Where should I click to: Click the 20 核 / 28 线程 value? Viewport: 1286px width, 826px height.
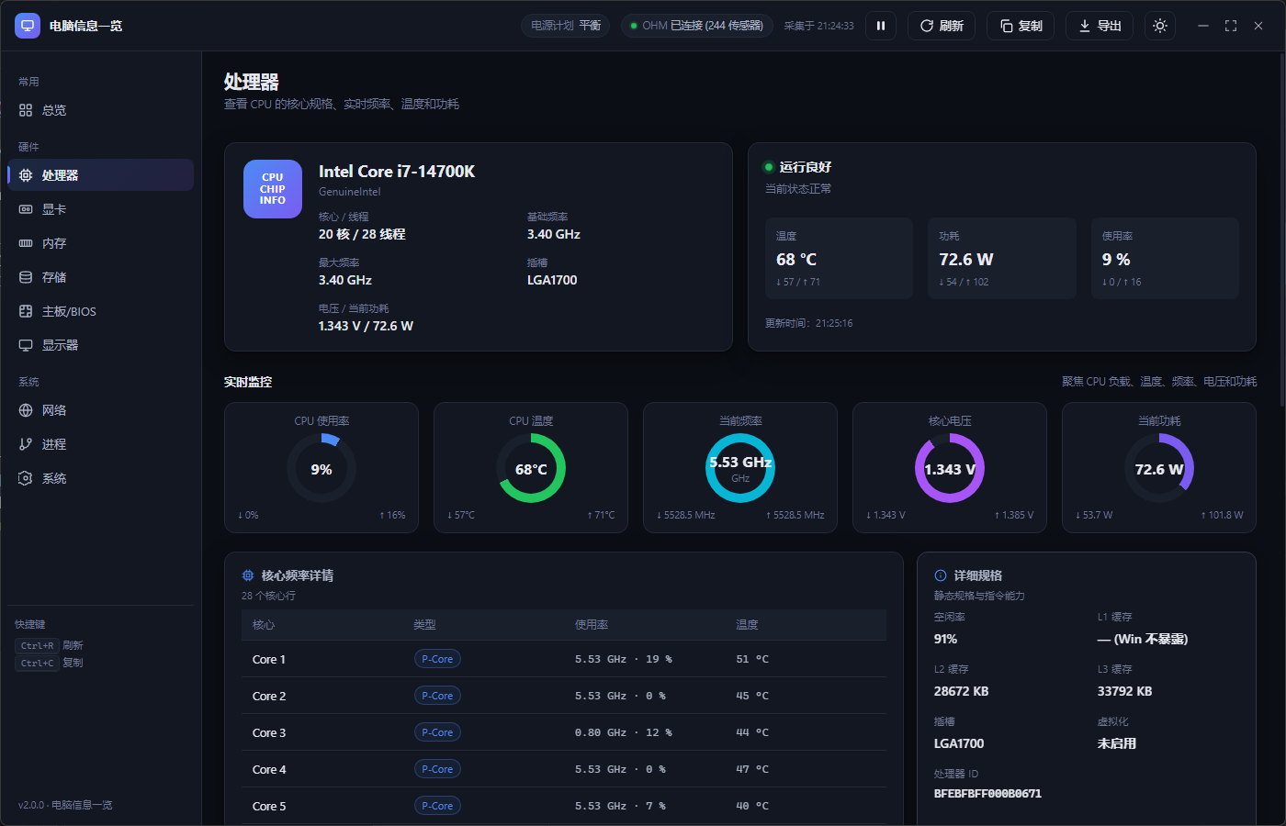362,234
